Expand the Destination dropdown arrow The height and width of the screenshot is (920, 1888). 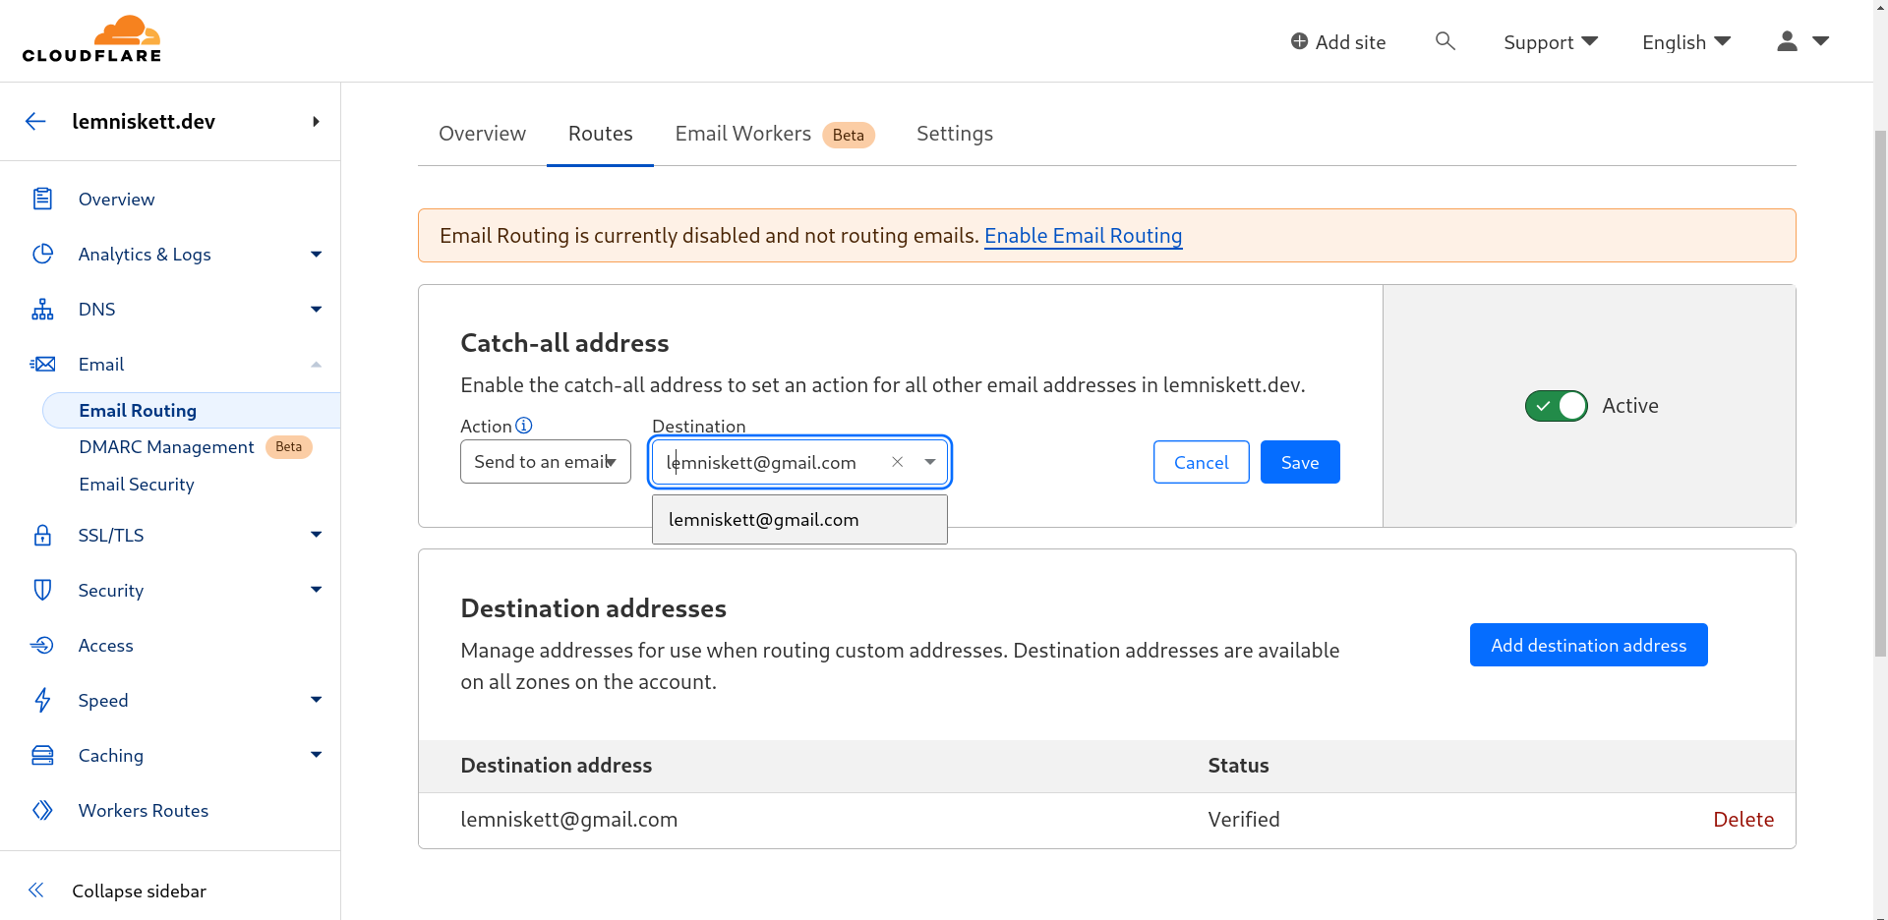point(929,462)
